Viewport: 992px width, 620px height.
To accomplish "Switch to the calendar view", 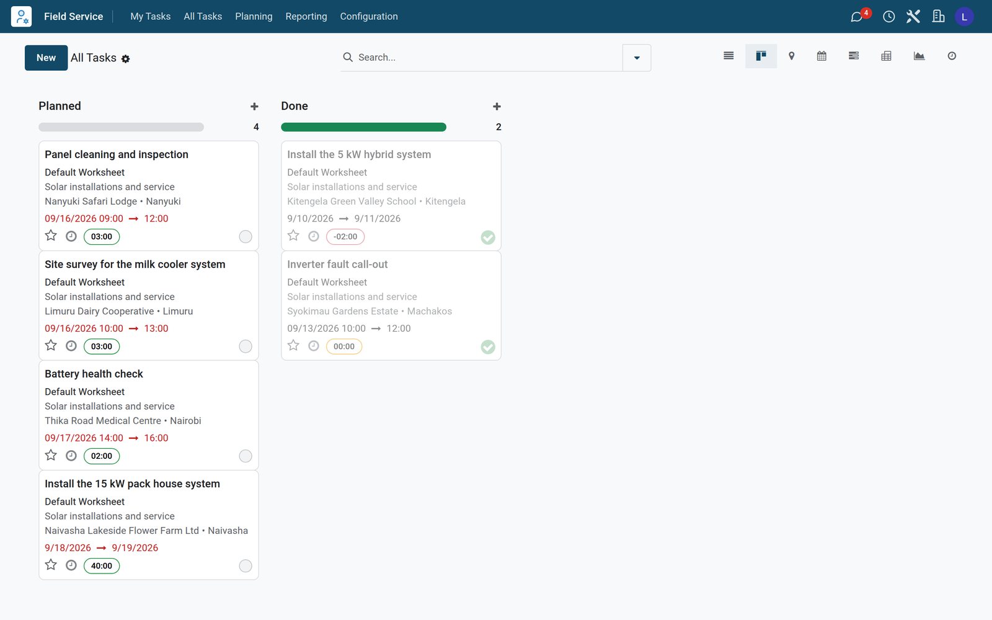I will tap(821, 56).
